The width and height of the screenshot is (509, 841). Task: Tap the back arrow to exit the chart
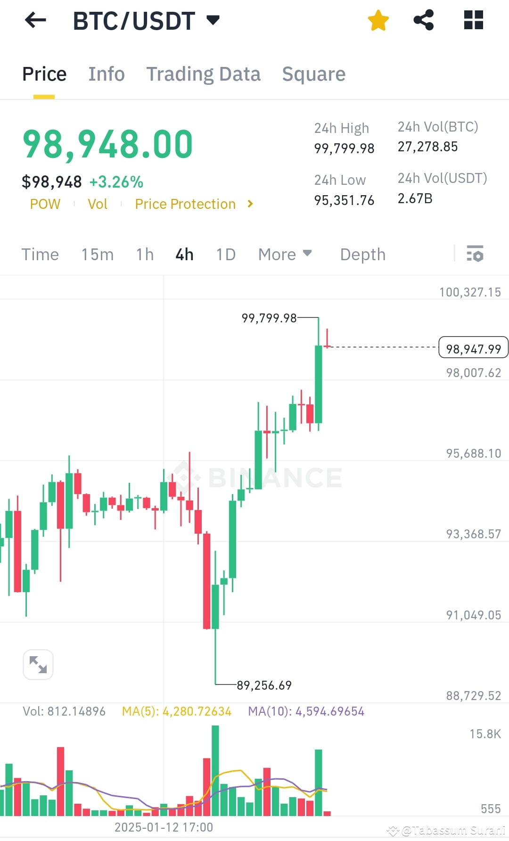[x=34, y=20]
